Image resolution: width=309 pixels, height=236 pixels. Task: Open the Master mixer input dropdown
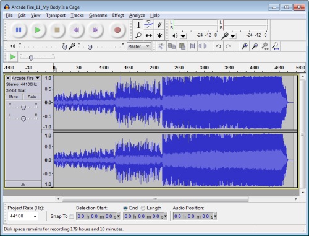pyautogui.click(x=139, y=46)
